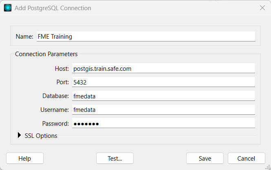Click the Password: label

[55, 124]
